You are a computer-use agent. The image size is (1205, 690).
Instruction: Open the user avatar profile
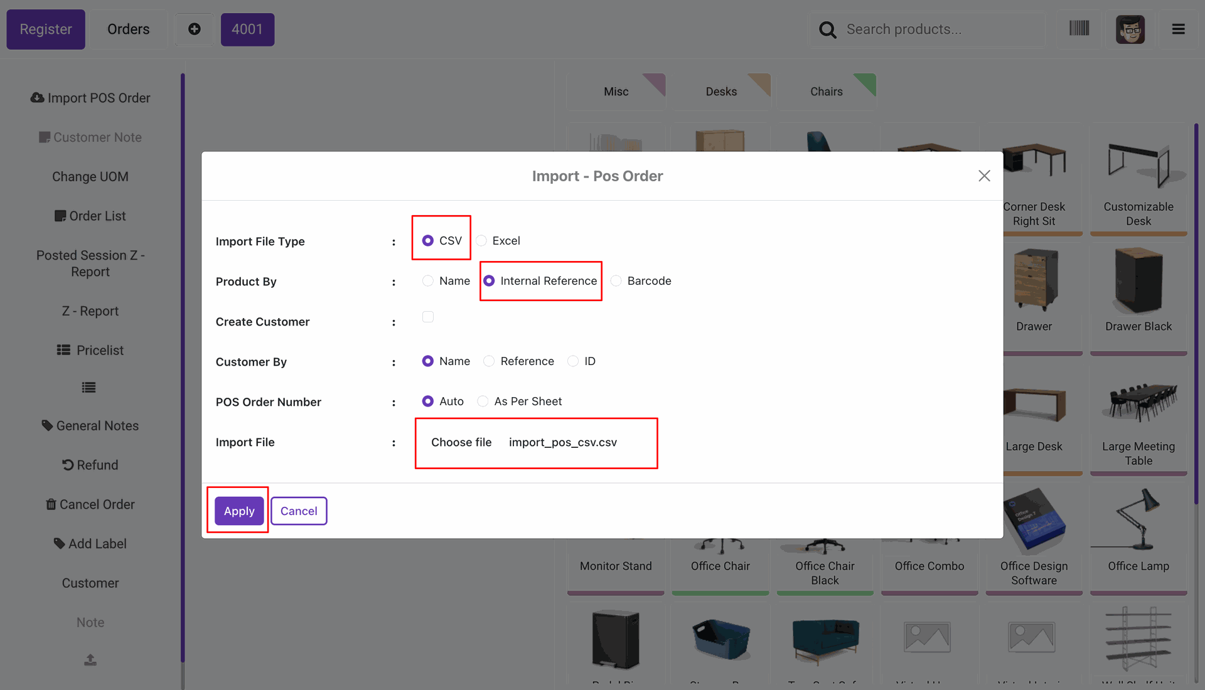click(1130, 29)
